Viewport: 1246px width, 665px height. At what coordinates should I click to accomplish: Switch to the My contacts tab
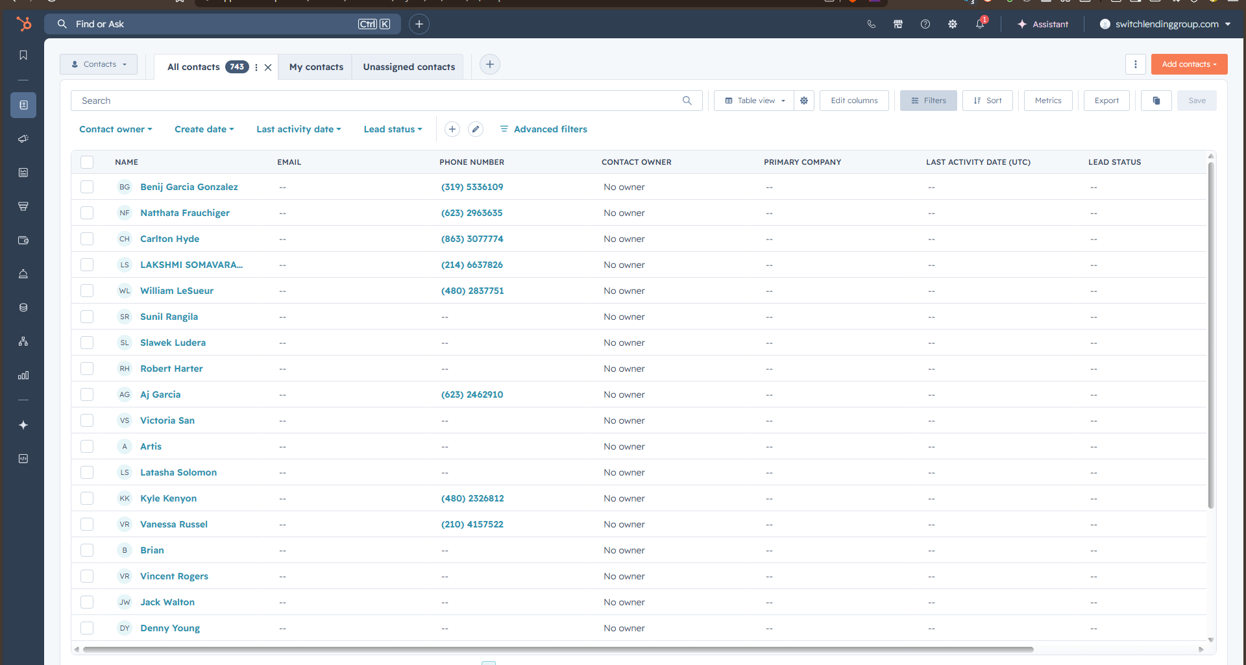pyautogui.click(x=316, y=67)
